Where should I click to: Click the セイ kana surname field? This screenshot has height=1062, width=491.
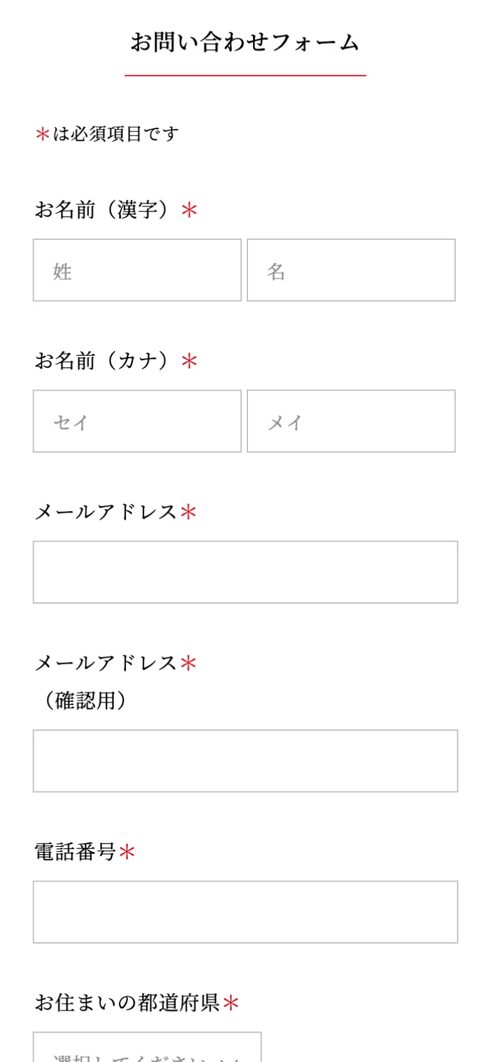point(137,421)
